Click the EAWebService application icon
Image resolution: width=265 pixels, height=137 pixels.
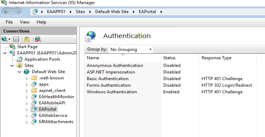point(34,115)
